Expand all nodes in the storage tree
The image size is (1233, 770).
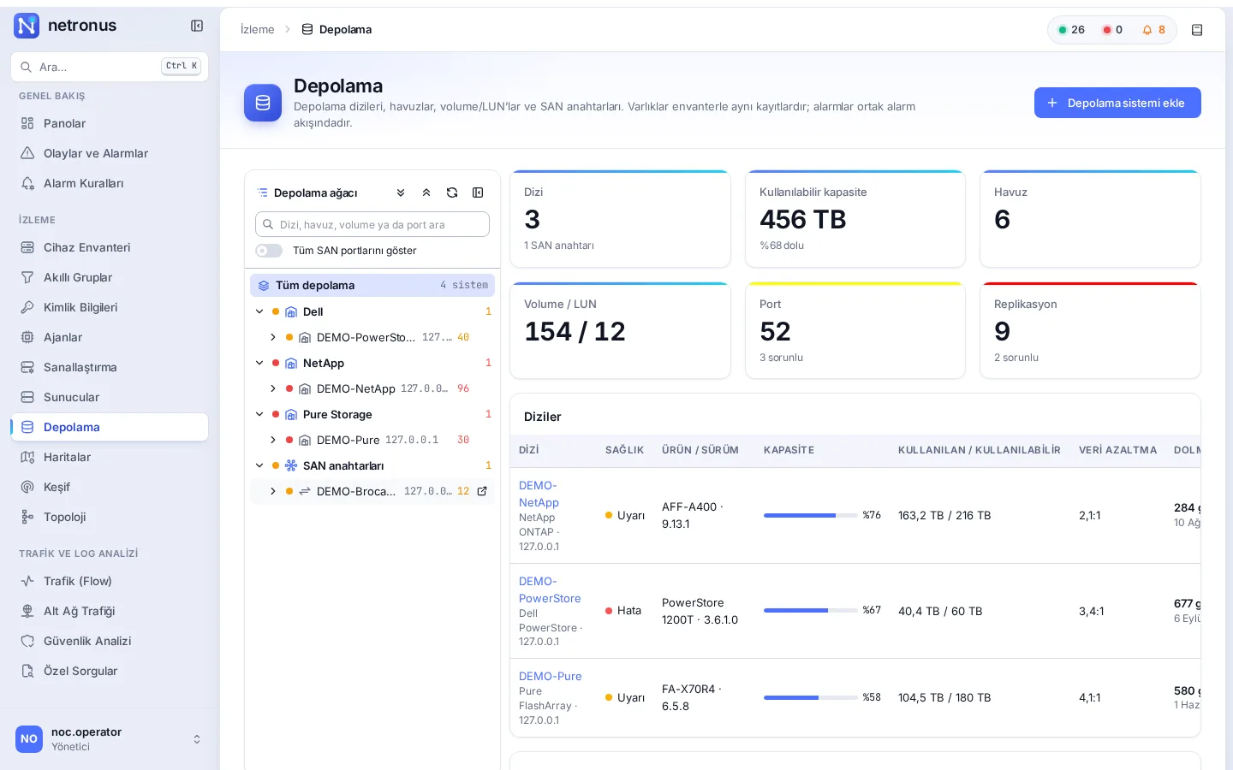point(401,192)
